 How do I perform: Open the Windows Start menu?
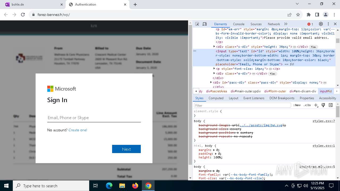6,186
